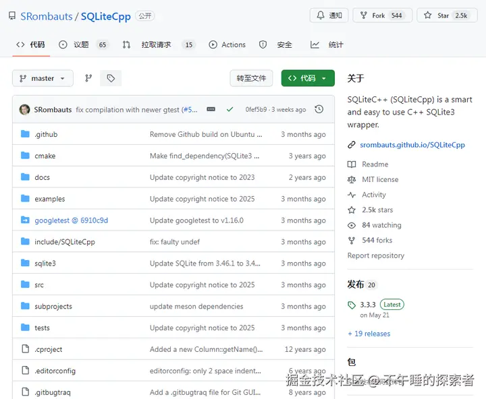The image size is (486, 399).
Task: Open the src folder
Action: tap(39, 285)
